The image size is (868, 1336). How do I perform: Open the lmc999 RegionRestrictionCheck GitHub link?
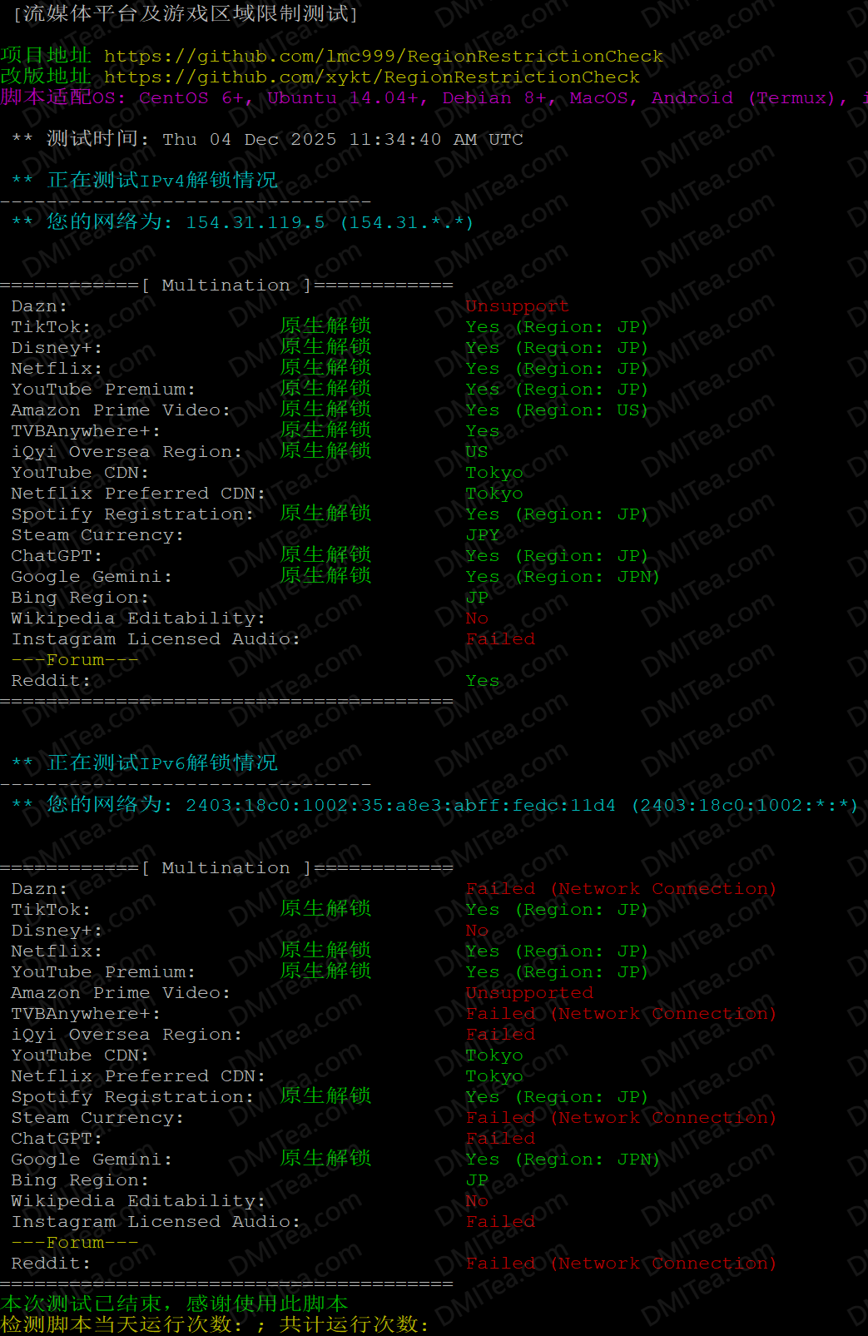click(x=383, y=57)
